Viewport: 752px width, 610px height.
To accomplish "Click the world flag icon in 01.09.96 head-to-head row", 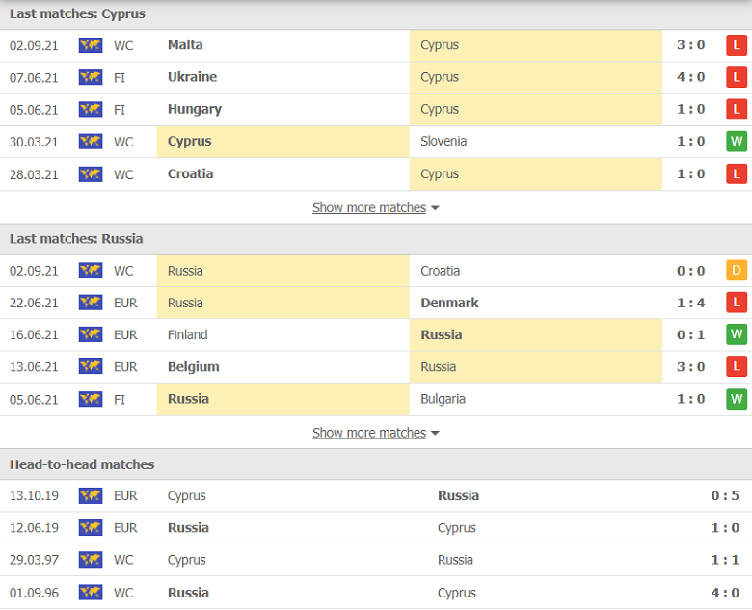I will point(91,593).
